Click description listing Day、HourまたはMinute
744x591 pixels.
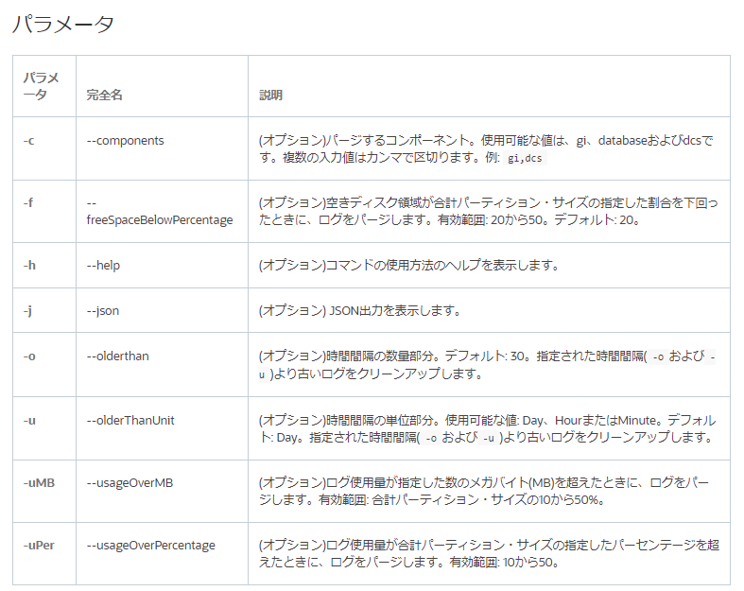pos(487,428)
